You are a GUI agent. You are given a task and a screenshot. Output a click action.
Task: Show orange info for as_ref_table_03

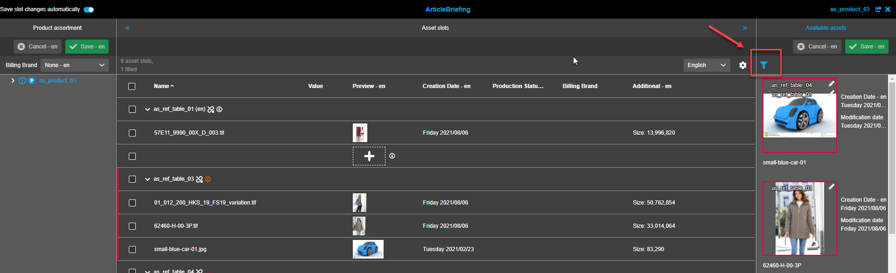[208, 179]
